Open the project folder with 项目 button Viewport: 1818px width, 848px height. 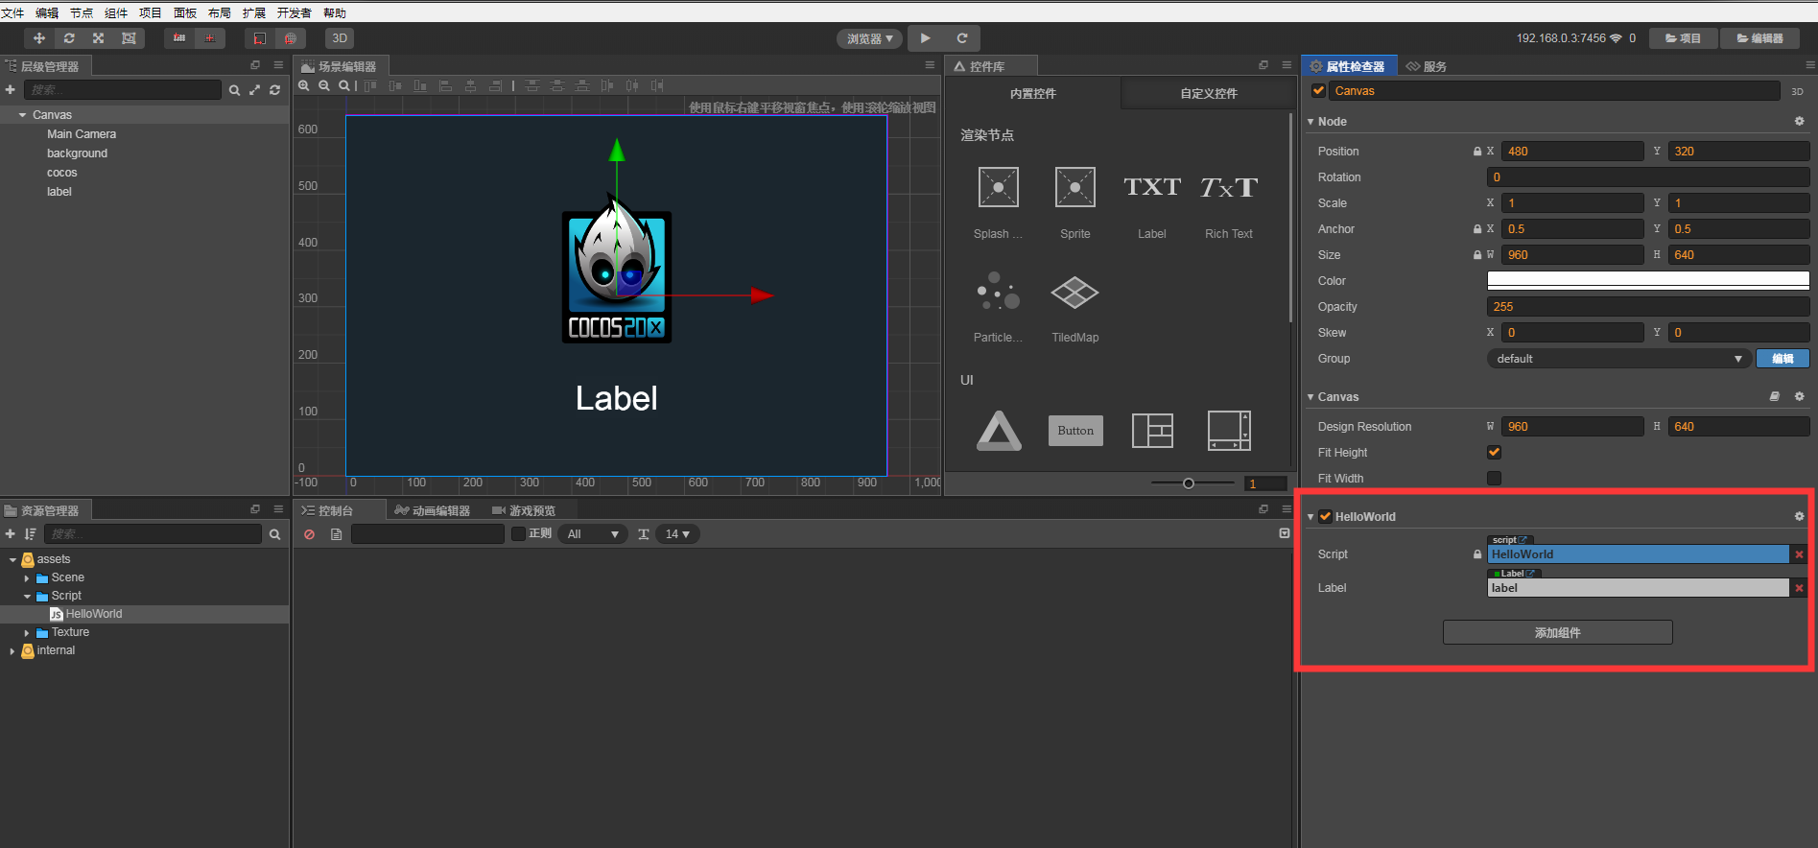click(x=1683, y=38)
